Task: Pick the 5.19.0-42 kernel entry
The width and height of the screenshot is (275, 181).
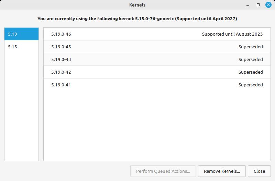Action: click(x=157, y=72)
